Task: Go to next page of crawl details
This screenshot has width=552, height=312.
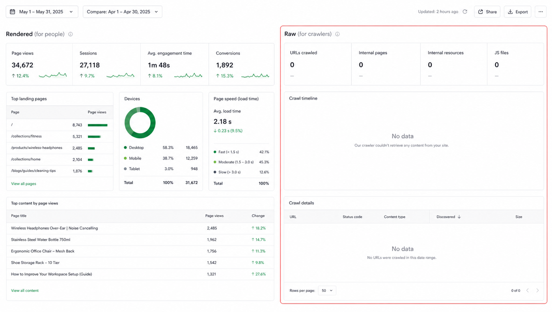Action: click(537, 291)
